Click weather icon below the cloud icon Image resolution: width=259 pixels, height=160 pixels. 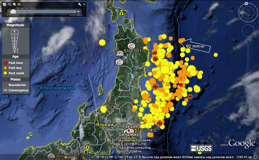point(119,62)
